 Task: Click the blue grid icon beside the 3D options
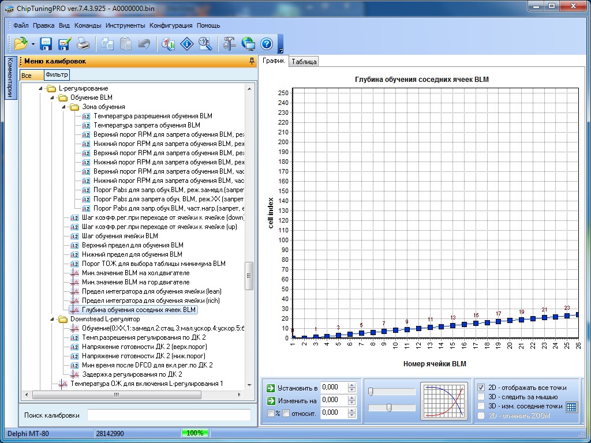(x=571, y=407)
